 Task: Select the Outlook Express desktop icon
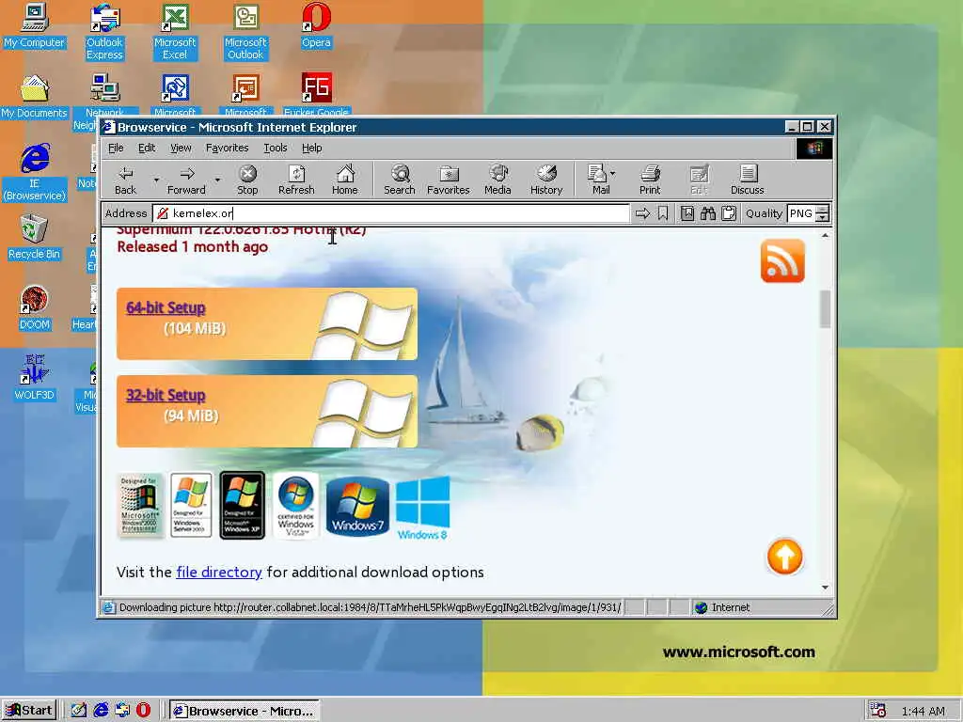pos(104,32)
